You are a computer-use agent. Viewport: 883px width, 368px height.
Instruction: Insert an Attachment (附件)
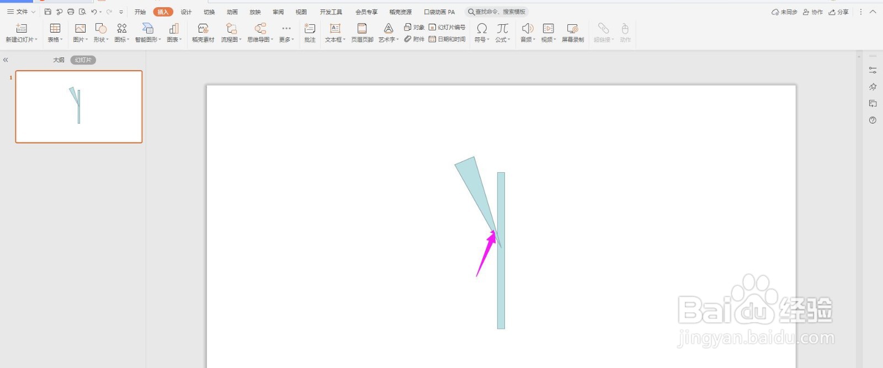[x=414, y=39]
